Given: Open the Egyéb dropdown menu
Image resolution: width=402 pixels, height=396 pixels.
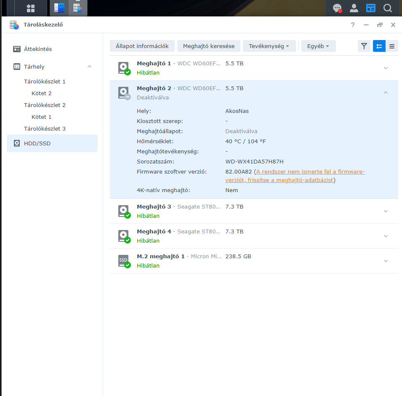Looking at the screenshot, I should [318, 46].
